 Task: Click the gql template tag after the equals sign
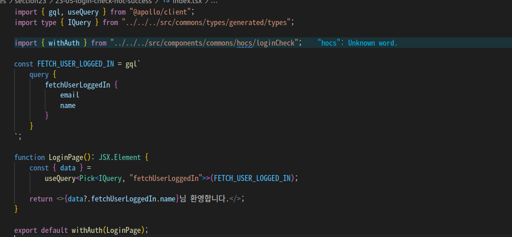[131, 64]
